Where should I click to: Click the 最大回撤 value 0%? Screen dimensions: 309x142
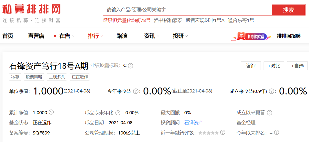[188, 112]
